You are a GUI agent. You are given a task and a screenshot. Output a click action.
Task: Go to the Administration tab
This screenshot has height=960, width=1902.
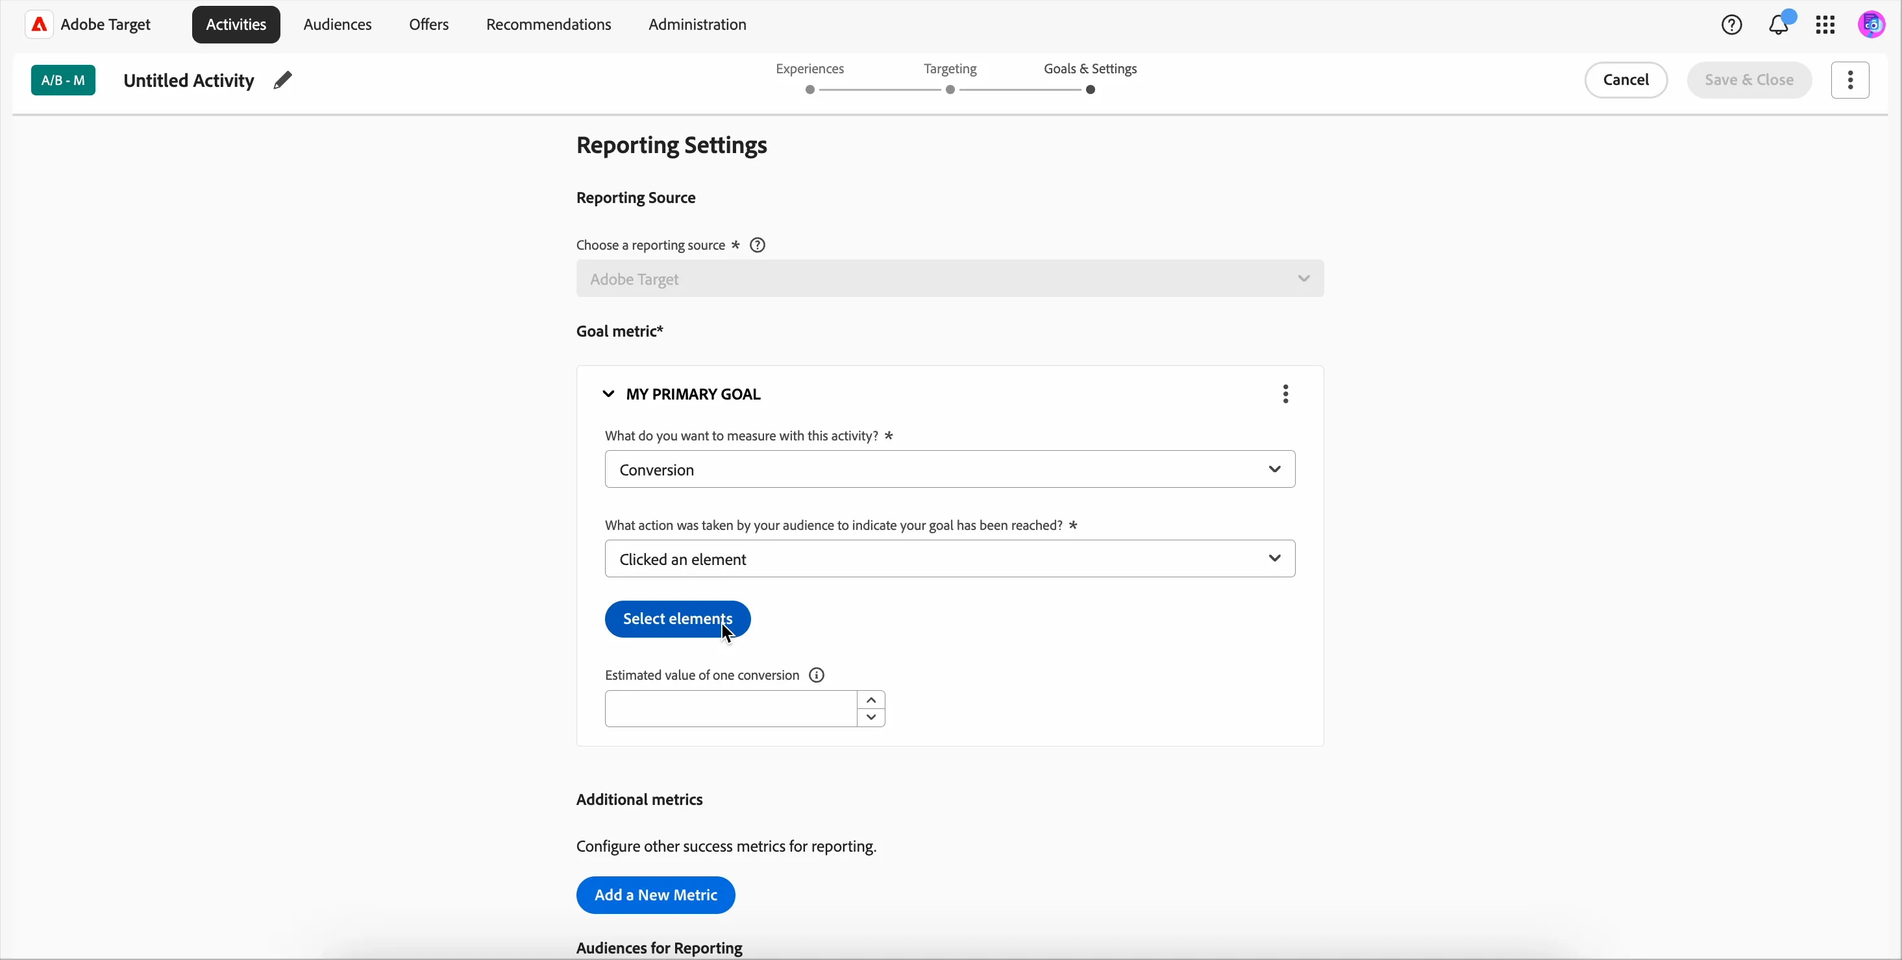pos(697,25)
